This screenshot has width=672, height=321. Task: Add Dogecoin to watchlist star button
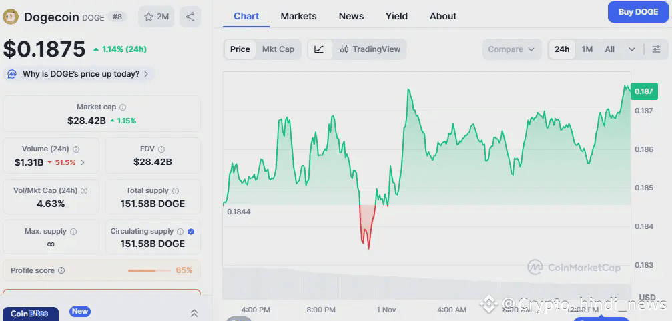click(x=156, y=17)
